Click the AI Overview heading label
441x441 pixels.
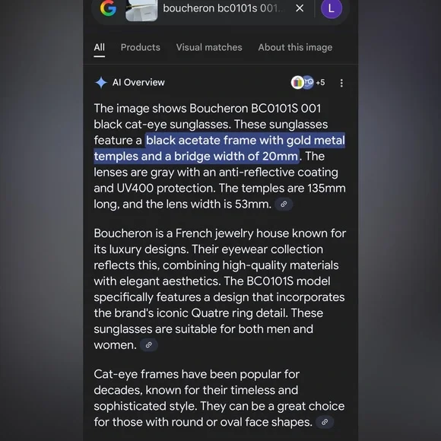pyautogui.click(x=138, y=82)
